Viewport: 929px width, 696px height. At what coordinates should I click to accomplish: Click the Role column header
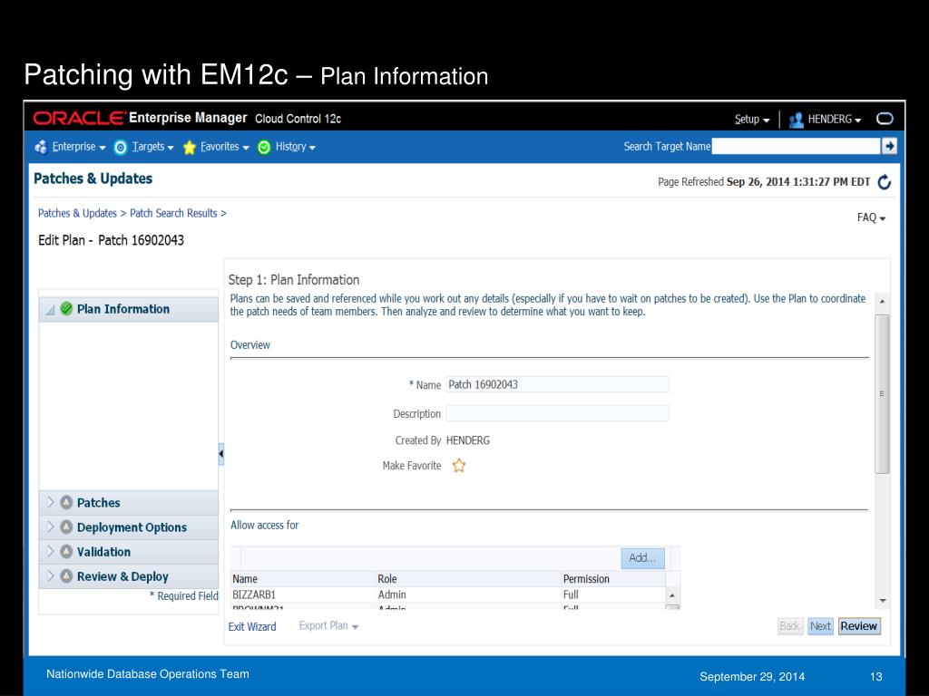(x=386, y=579)
